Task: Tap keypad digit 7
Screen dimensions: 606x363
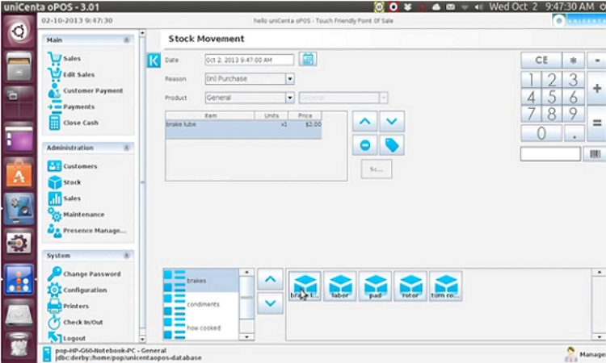Action: tap(531, 115)
